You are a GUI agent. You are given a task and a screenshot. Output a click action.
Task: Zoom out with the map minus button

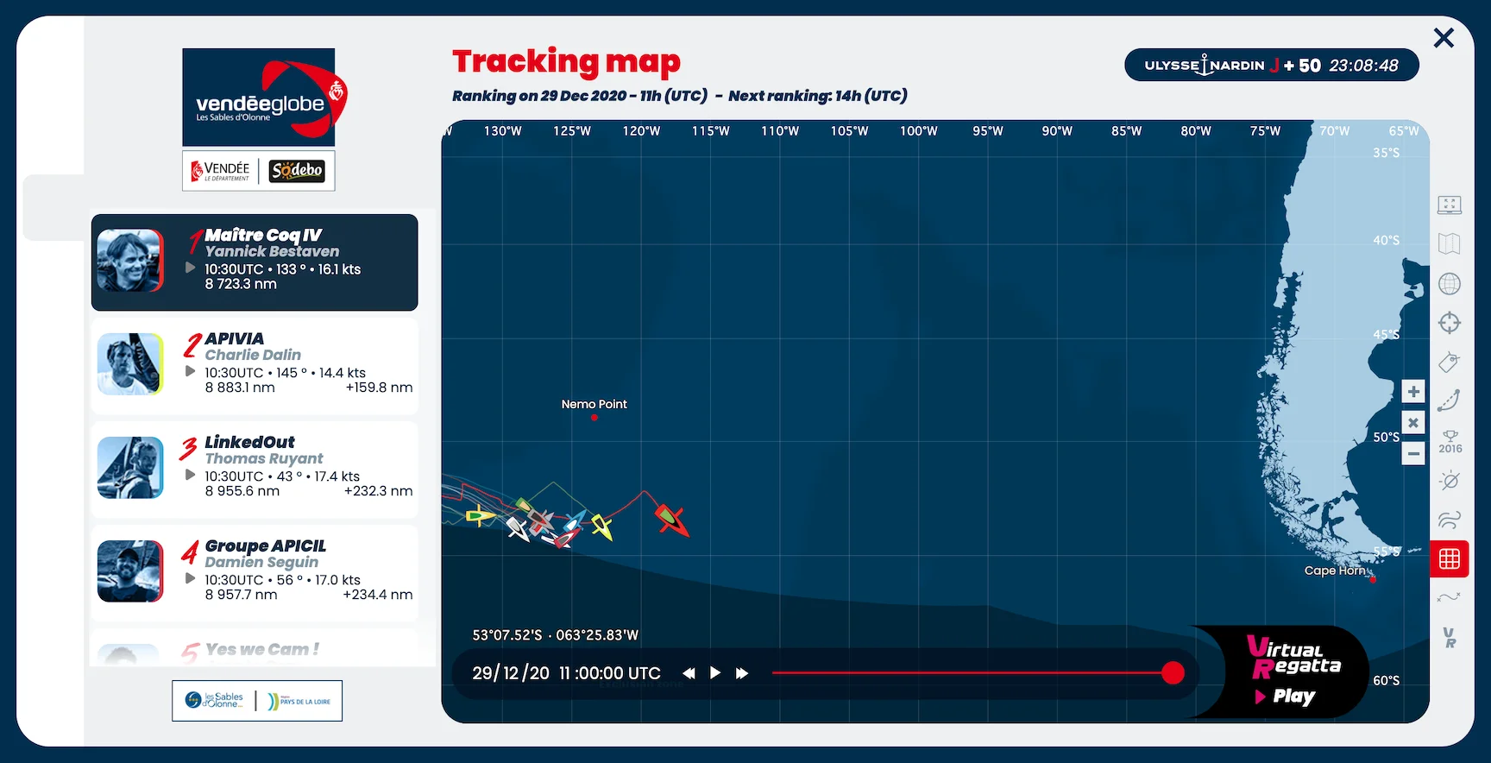point(1413,453)
